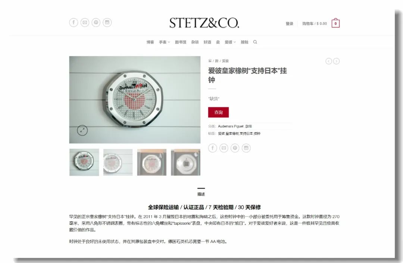Click the 登录 login link
Screen dimensions: 403x263
[x=290, y=23]
